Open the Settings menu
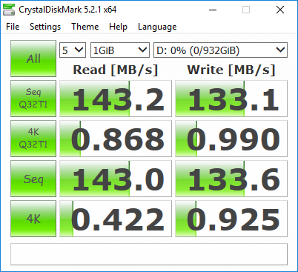This screenshot has width=298, height=272. (45, 27)
